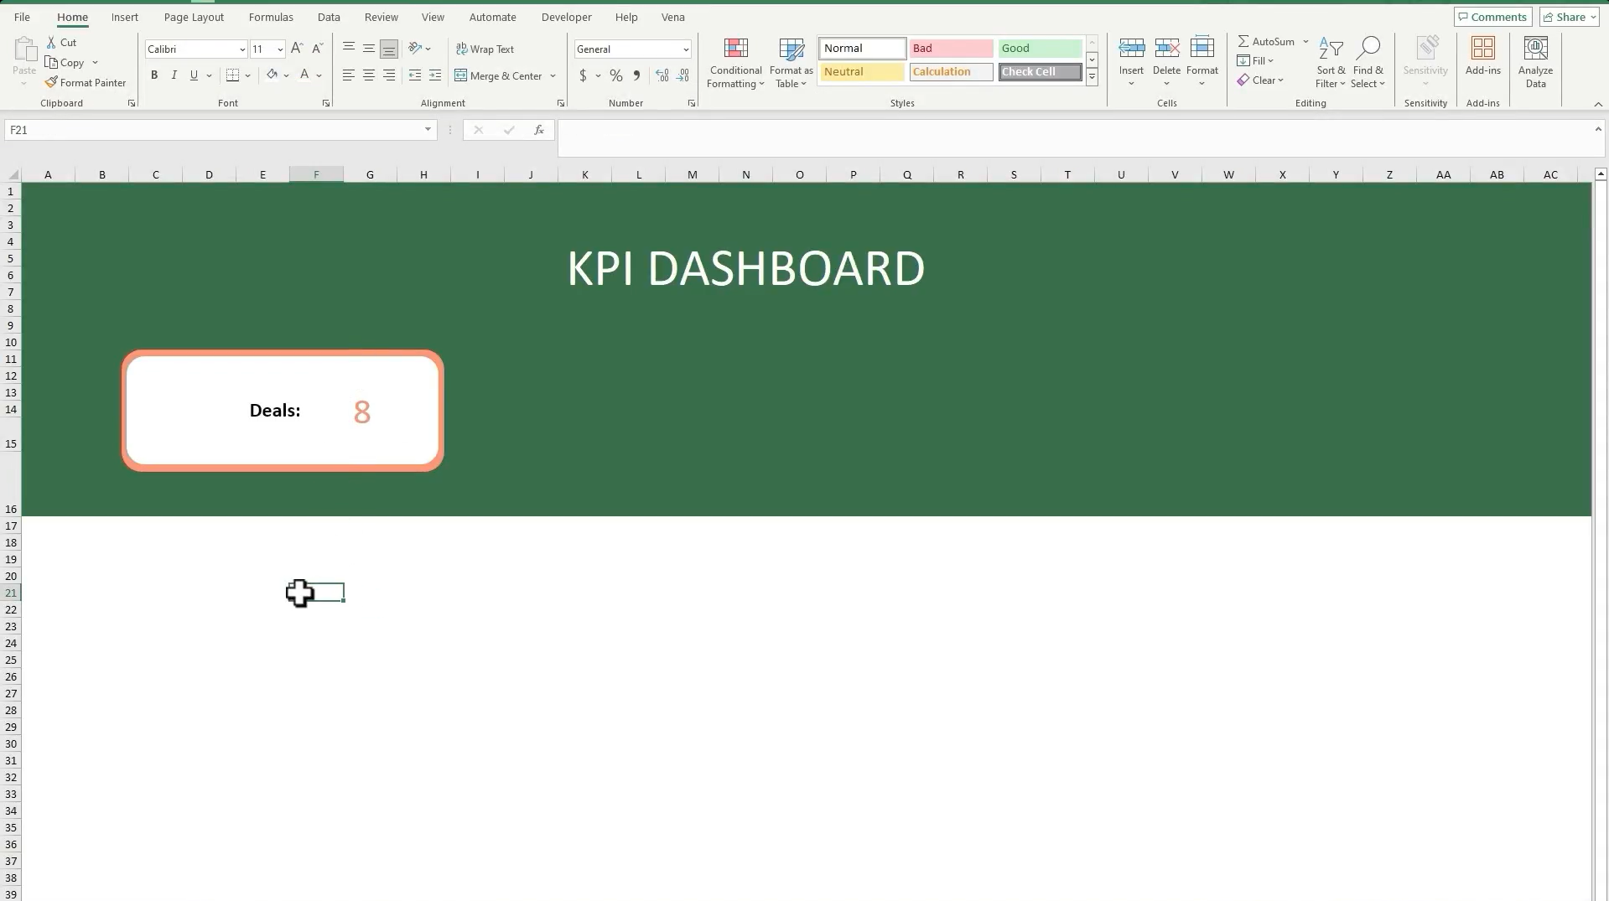Open the Font Name dropdown
The image size is (1609, 901).
pos(241,49)
